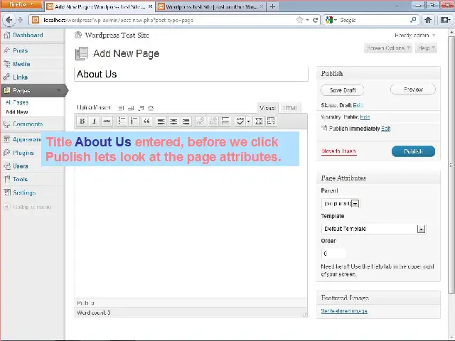Align text left in the editor
455x341 pixels.
pyautogui.click(x=161, y=121)
